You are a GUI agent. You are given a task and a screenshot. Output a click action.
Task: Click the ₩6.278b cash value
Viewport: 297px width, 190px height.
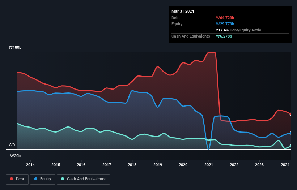(224, 36)
